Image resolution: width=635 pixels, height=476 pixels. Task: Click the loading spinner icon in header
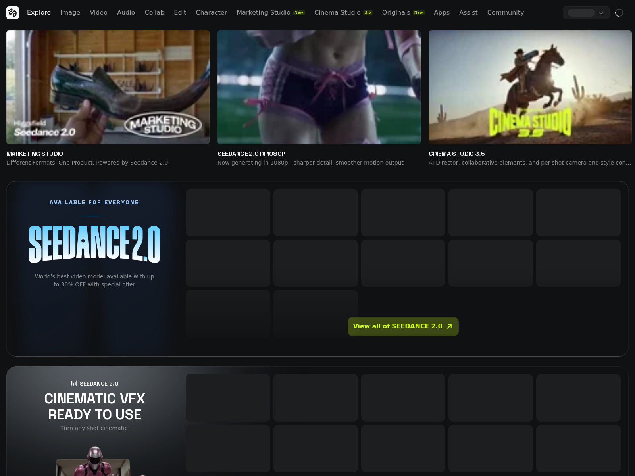[619, 13]
